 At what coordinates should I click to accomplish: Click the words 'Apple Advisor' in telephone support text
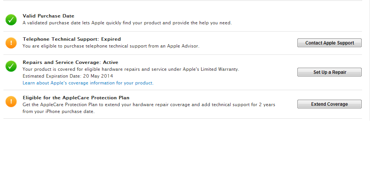point(184,46)
